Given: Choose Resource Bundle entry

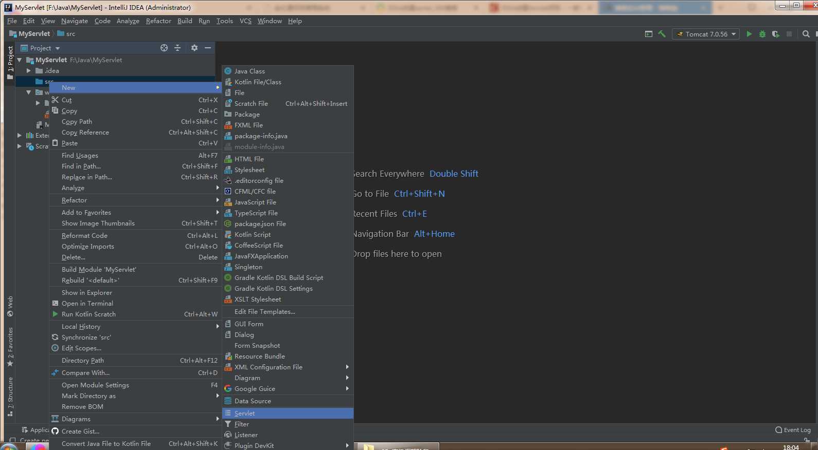Looking at the screenshot, I should pos(288,357).
